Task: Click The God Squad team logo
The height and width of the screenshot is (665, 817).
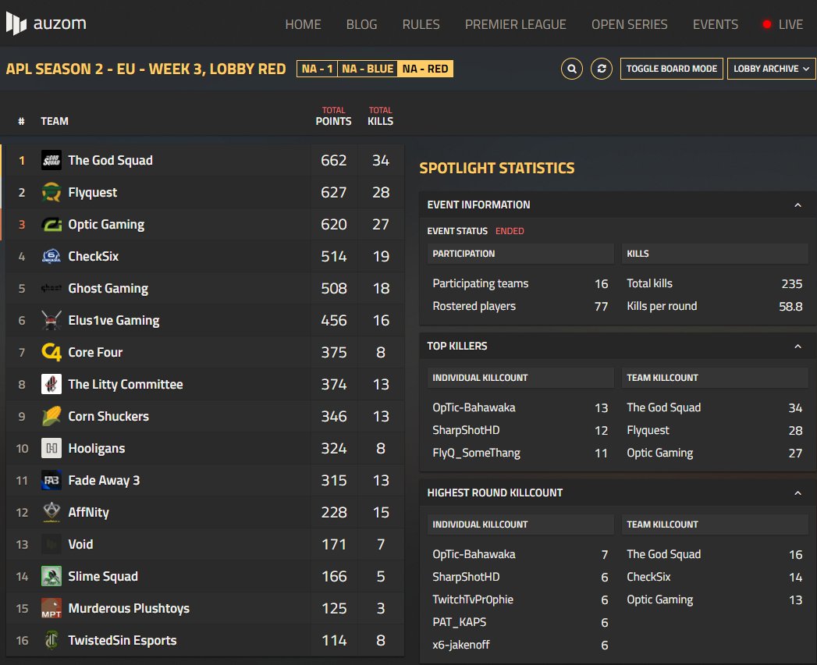Action: tap(51, 160)
